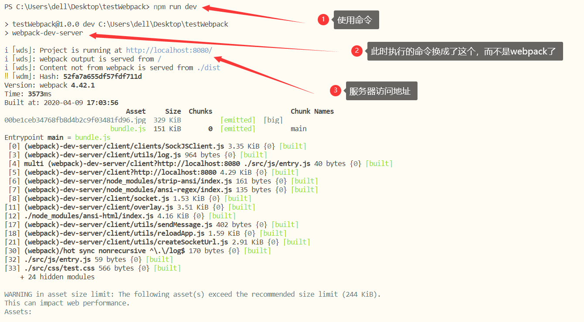Click the 'Version: webpack 4.42.1' line

point(50,85)
